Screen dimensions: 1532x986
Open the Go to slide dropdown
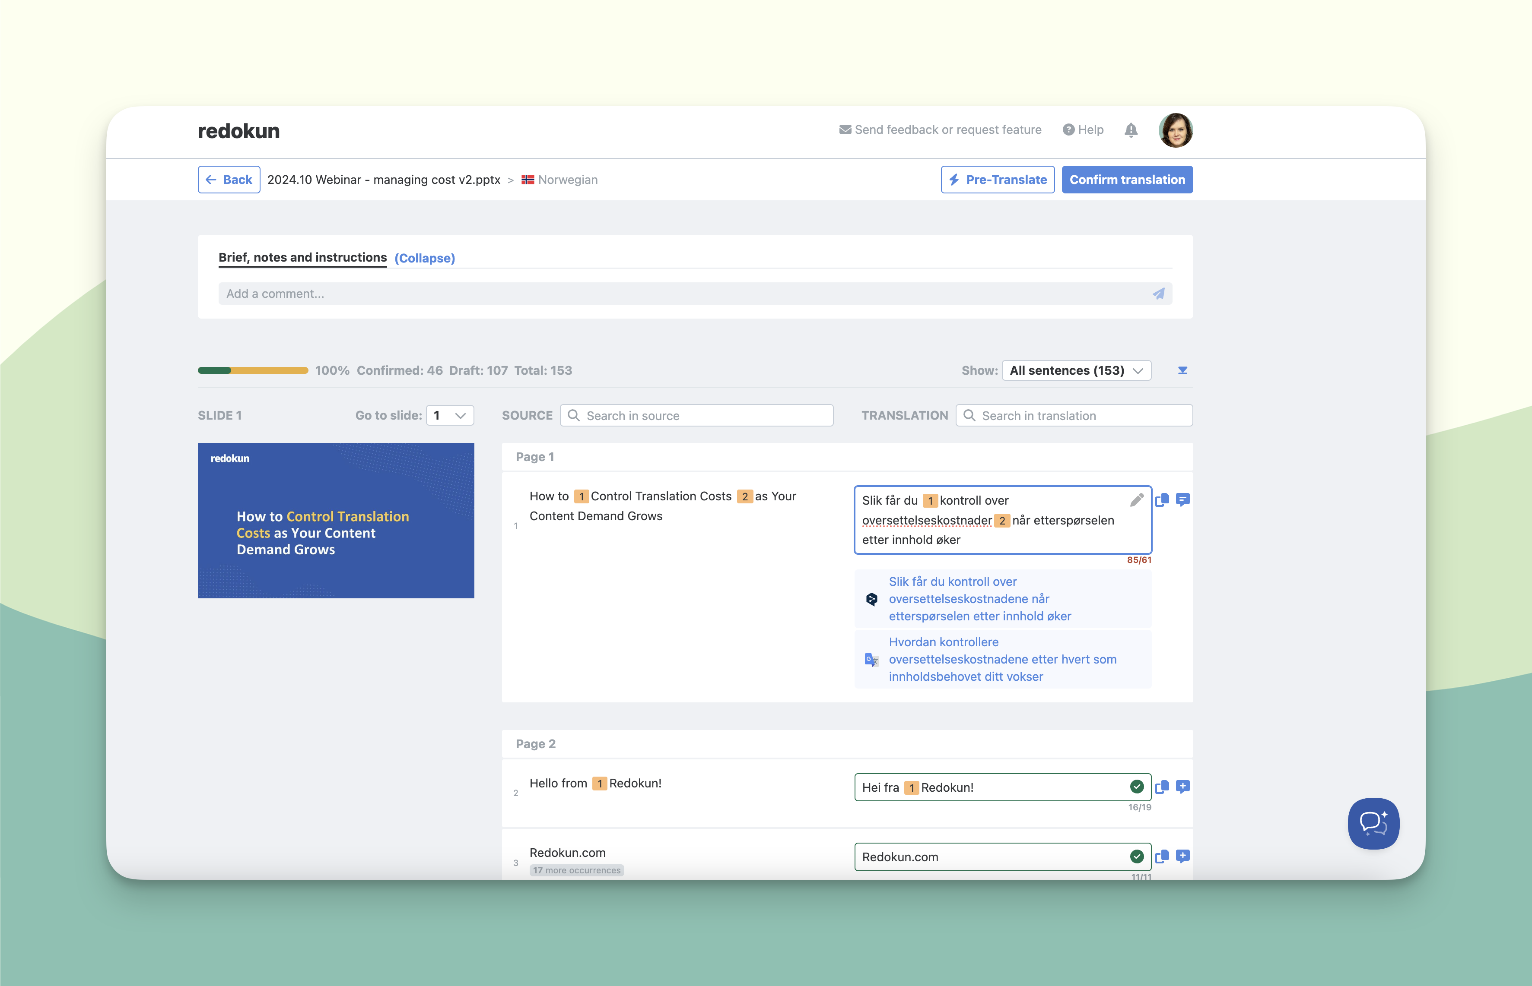pos(450,415)
